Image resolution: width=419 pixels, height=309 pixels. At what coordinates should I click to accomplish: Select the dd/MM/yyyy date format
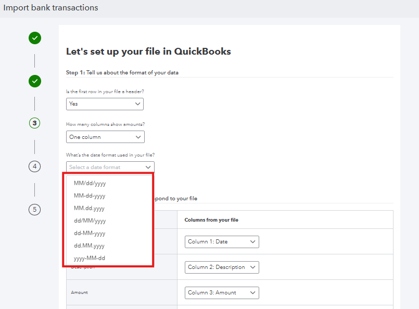click(90, 221)
